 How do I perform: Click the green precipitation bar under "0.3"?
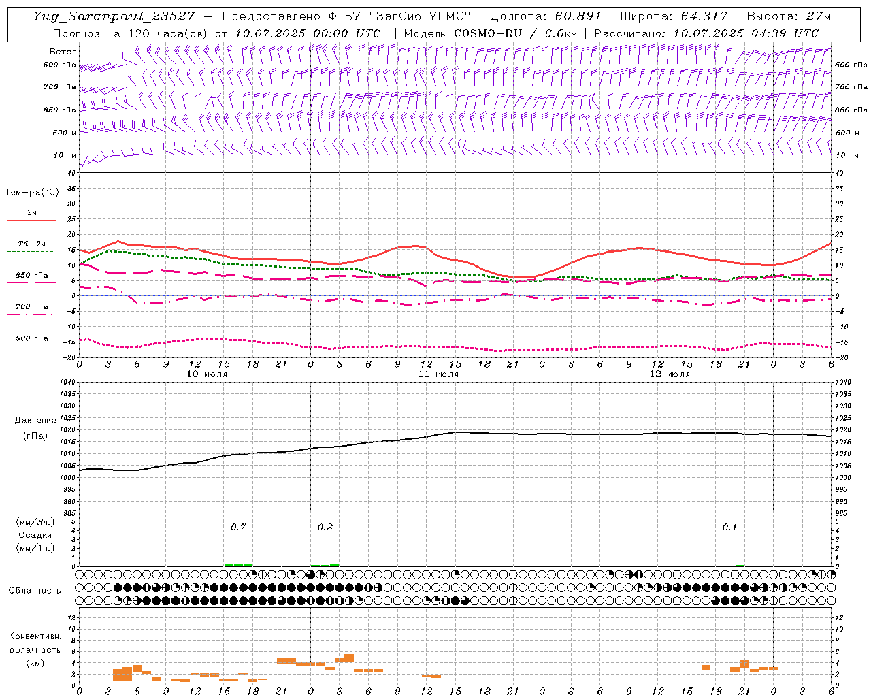coord(325,565)
